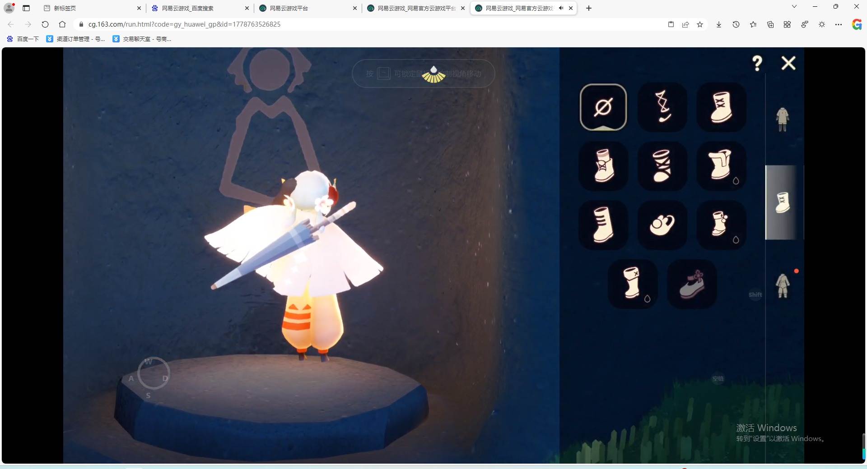The image size is (867, 469).
Task: Switch to the upper outfit category
Action: pos(783,120)
